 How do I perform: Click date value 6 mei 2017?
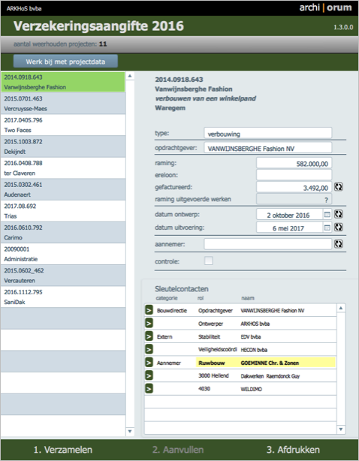[288, 228]
